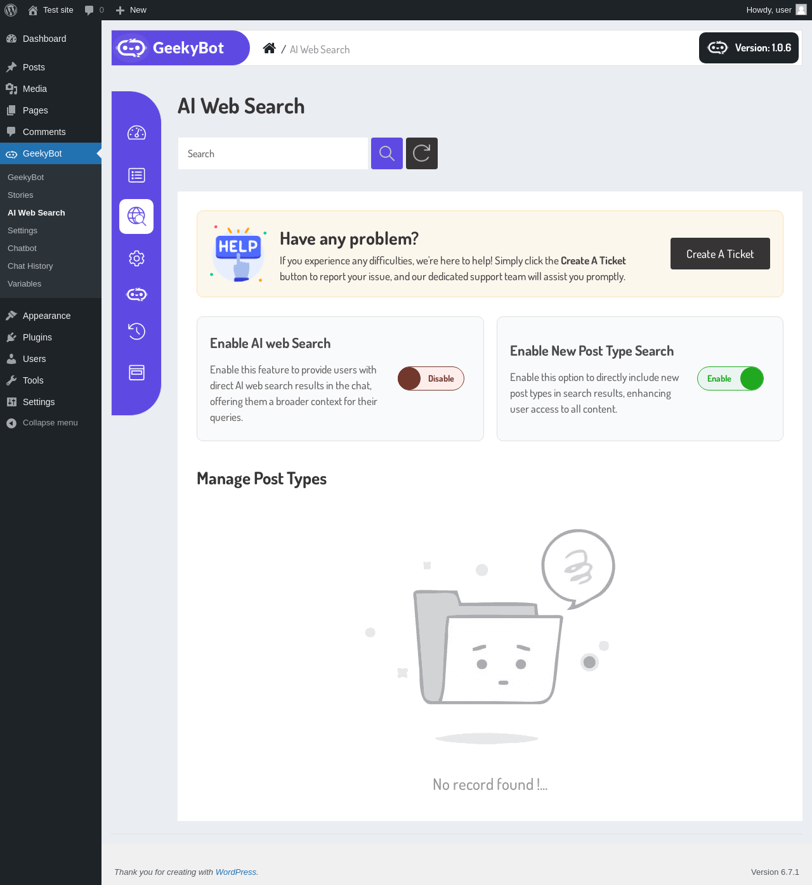Click the Version 1.0.6 badge
Viewport: 812px width, 885px height.
[749, 48]
